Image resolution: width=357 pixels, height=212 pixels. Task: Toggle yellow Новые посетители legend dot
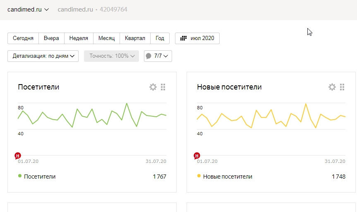click(199, 176)
